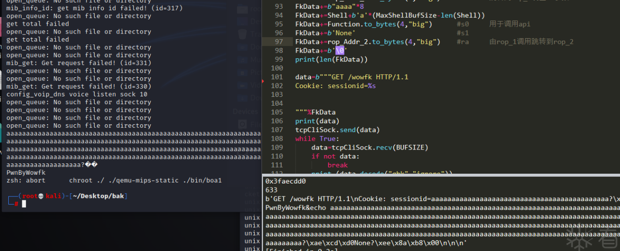Click 'config_voip_dns voice listen sock 10' in terminal
This screenshot has width=620, height=251.
click(x=77, y=94)
